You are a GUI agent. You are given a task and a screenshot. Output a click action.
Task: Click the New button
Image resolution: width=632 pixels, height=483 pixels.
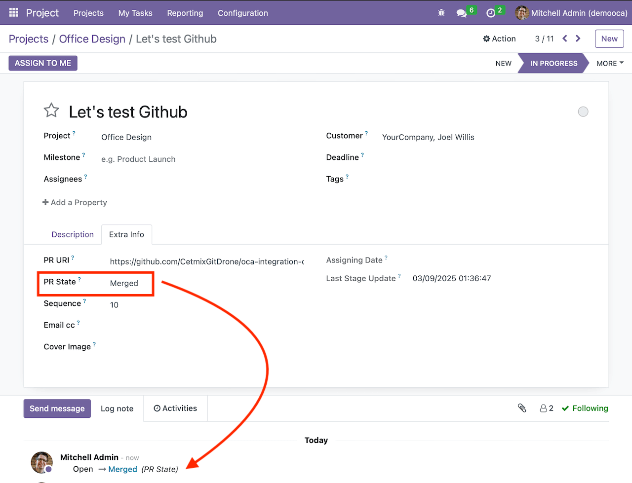[609, 38]
